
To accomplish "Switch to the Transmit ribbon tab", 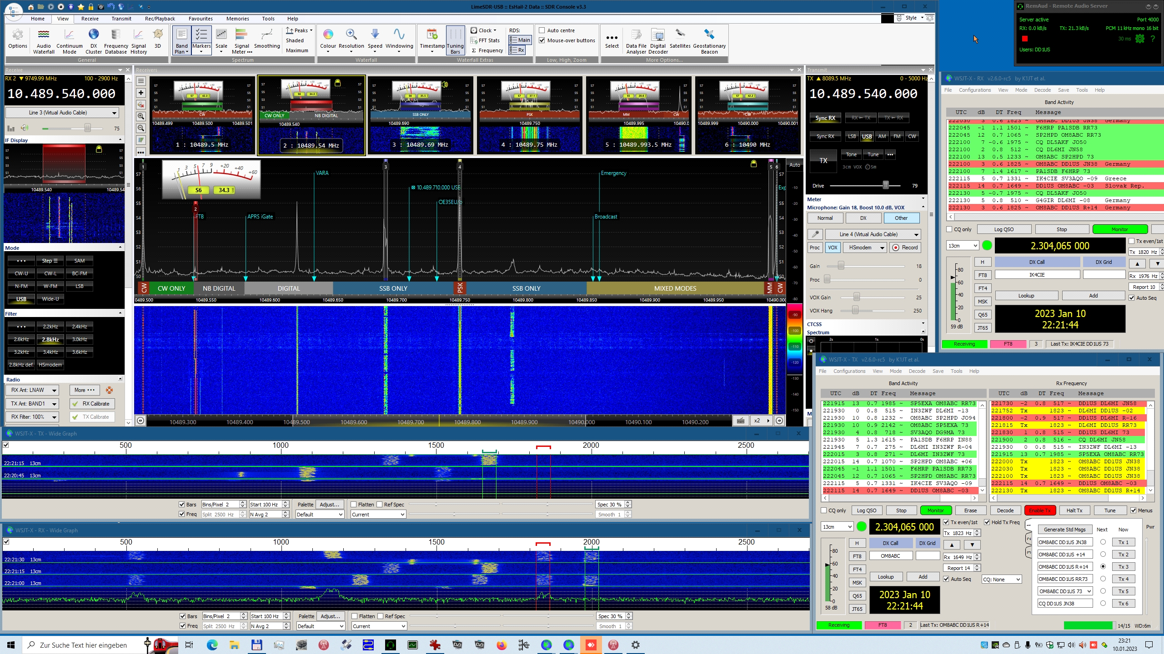I will point(121,19).
